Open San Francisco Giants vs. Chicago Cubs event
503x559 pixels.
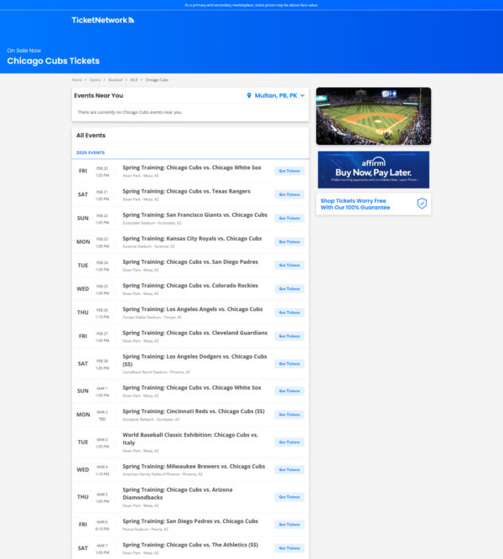pyautogui.click(x=194, y=215)
